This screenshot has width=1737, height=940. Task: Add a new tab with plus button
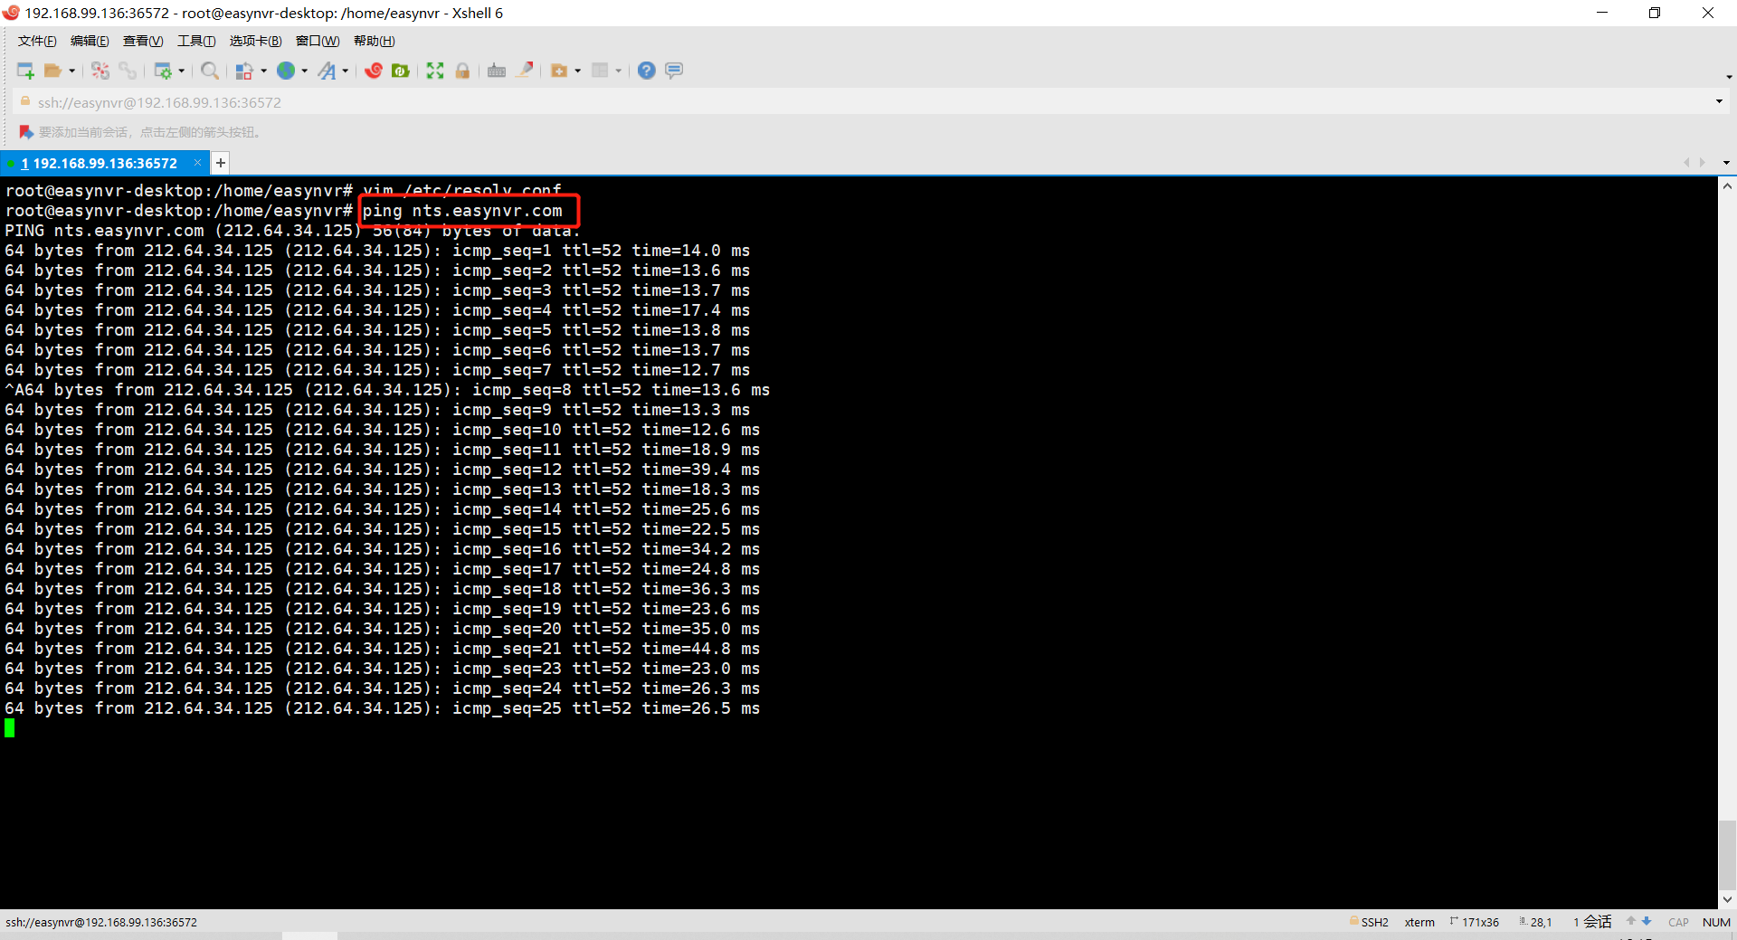click(x=220, y=163)
